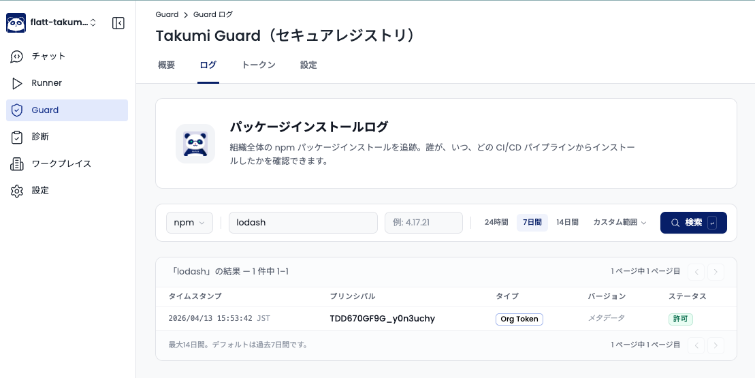Image resolution: width=755 pixels, height=378 pixels.
Task: Click the 検索 search button
Action: [x=693, y=223]
